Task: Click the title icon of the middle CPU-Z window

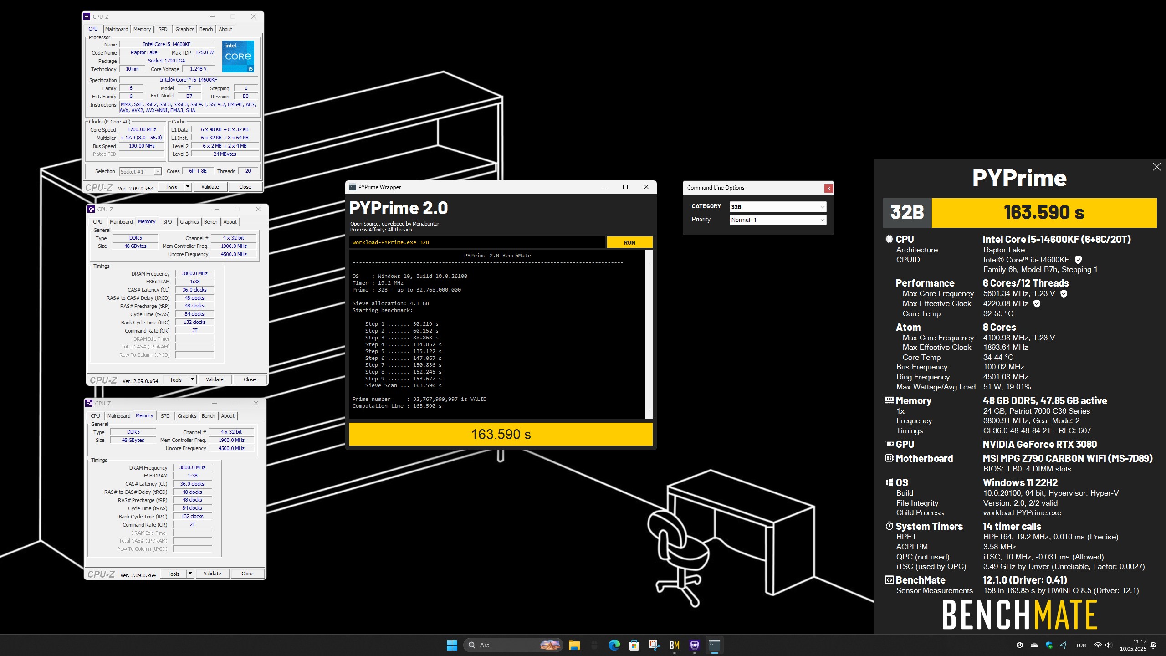Action: coord(92,209)
